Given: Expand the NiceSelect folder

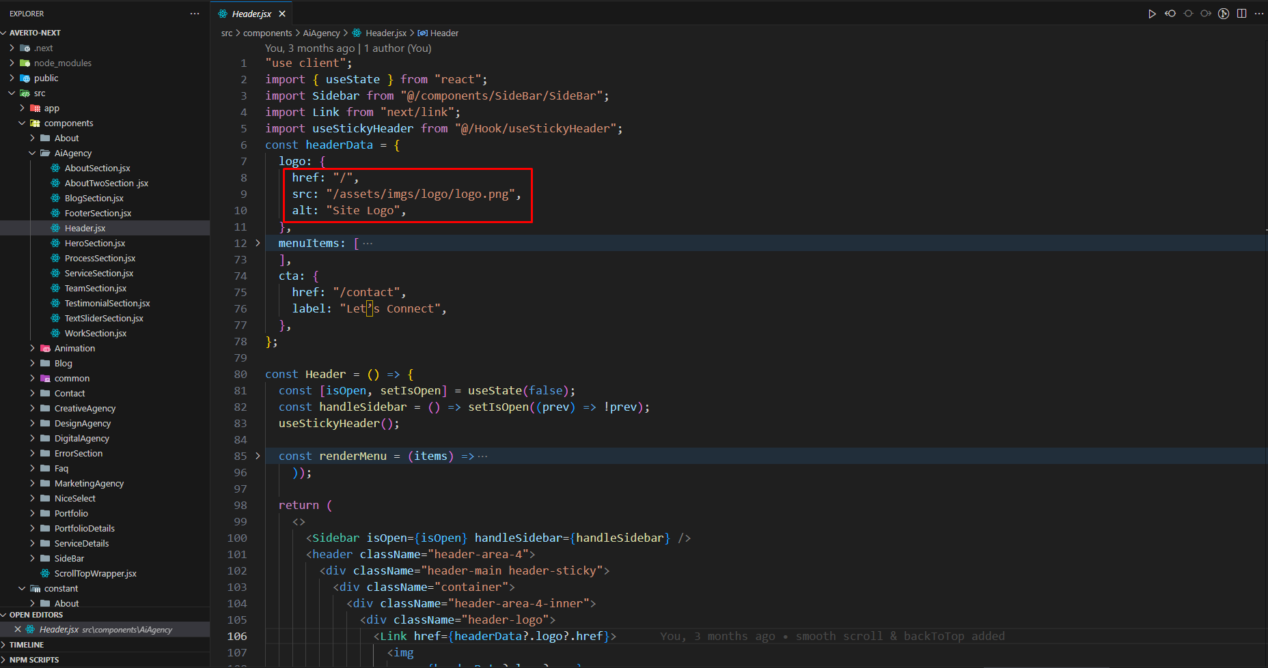Looking at the screenshot, I should [32, 498].
